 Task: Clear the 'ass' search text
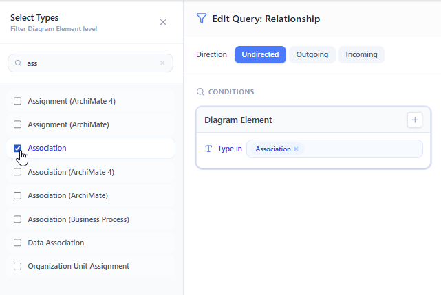[x=162, y=63]
